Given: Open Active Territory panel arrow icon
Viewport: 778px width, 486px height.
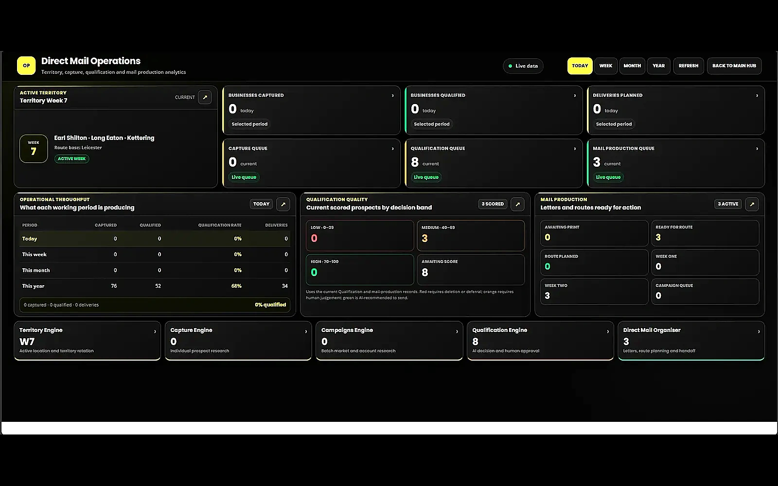Looking at the screenshot, I should click(x=205, y=97).
